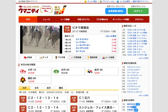Viewport: 168px width, 112px height.
Task: Open the ニュース navigation item
Action: [46, 19]
